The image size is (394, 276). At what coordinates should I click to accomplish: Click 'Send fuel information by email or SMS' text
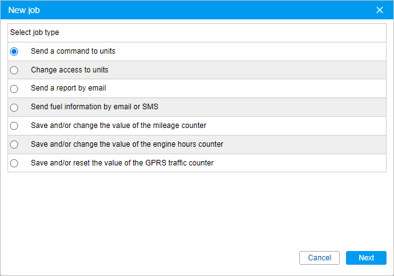point(95,107)
